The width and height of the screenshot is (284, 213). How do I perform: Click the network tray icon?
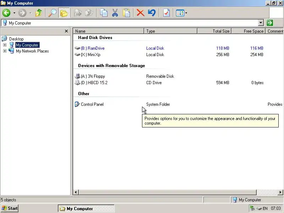coord(252,208)
